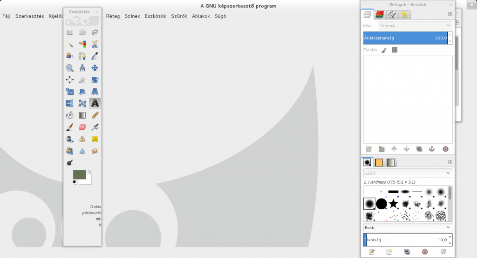Viewport: 477px width, 258px height.
Task: Select the Move tool
Action: click(95, 68)
